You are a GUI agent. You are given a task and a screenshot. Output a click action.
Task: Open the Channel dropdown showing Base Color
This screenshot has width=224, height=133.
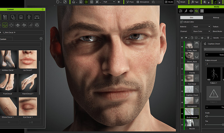(201, 31)
